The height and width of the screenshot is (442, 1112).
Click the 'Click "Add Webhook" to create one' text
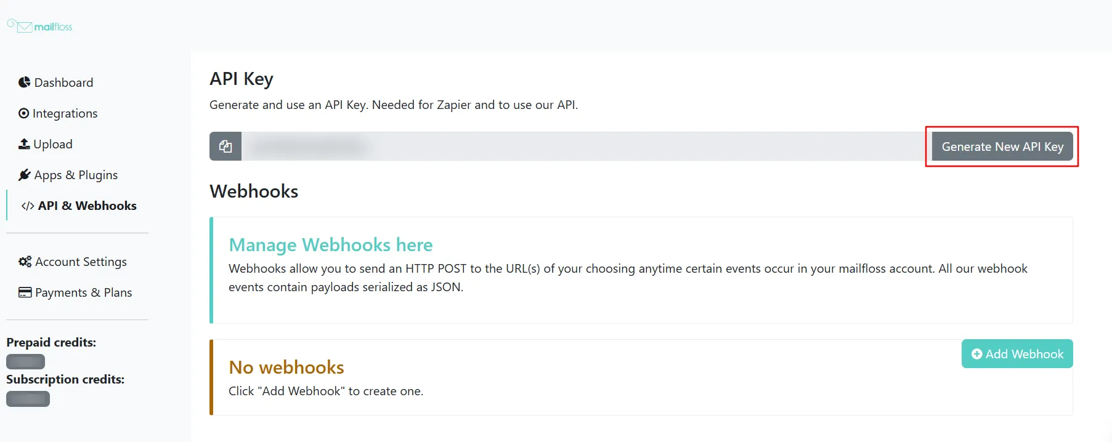click(x=326, y=391)
